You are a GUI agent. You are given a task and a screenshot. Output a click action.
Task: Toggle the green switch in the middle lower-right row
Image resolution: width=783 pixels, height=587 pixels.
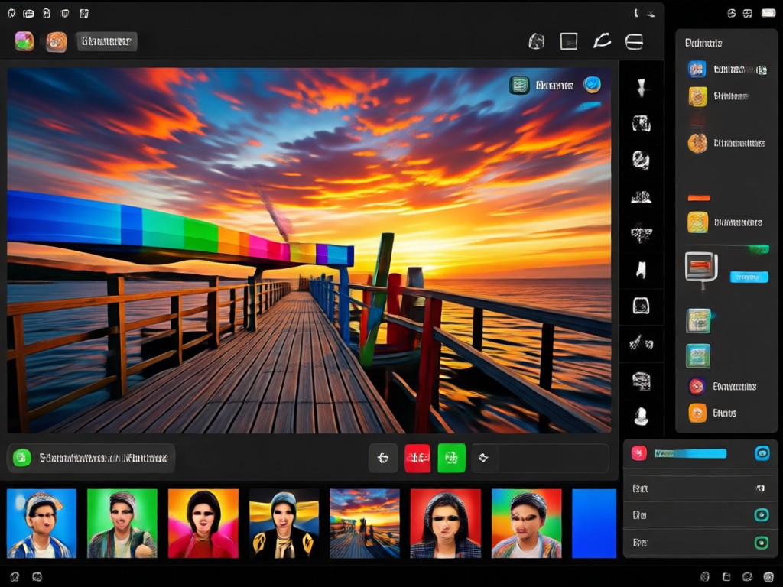tap(762, 515)
